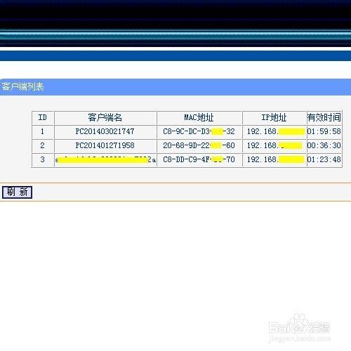The width and height of the screenshot is (351, 351).
Task: Click the IP地址 column header
Action: pyautogui.click(x=274, y=117)
